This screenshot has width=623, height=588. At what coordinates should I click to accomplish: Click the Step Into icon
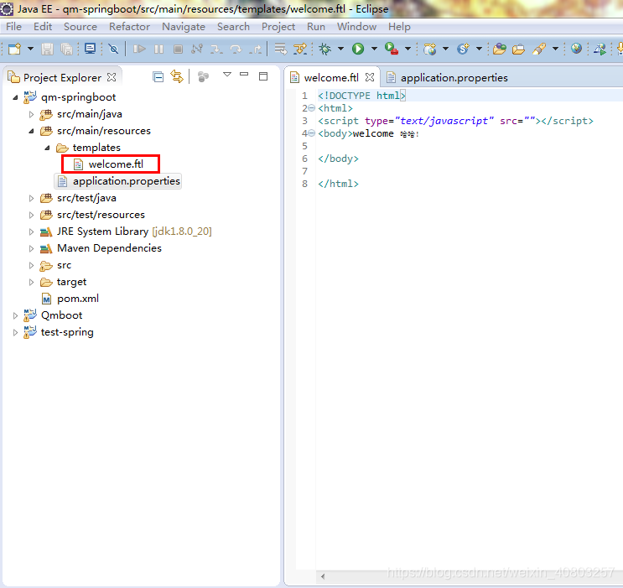(x=216, y=49)
